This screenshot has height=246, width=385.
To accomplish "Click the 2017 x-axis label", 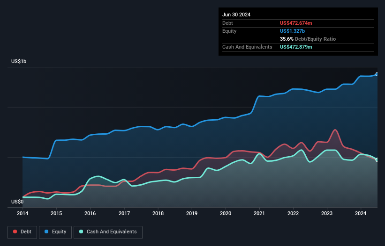I will (124, 213).
